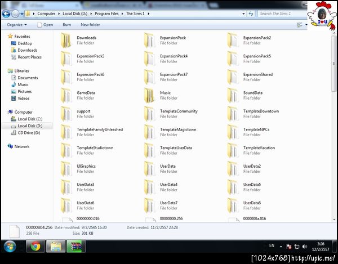
Task: Click the file 0000000a.016
Action: tap(255, 218)
